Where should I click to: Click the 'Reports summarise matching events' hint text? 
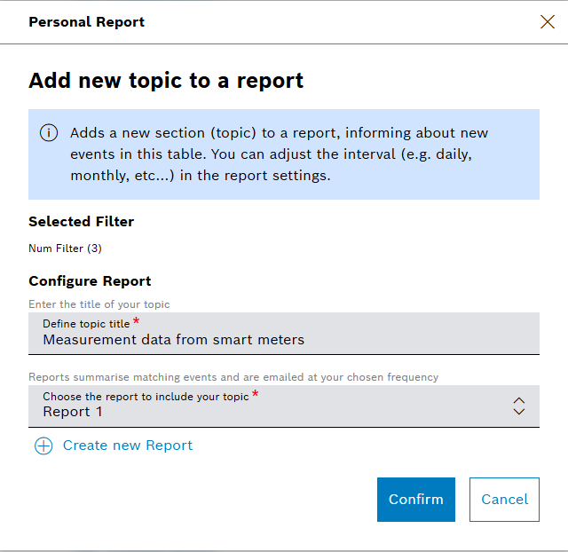tap(233, 377)
